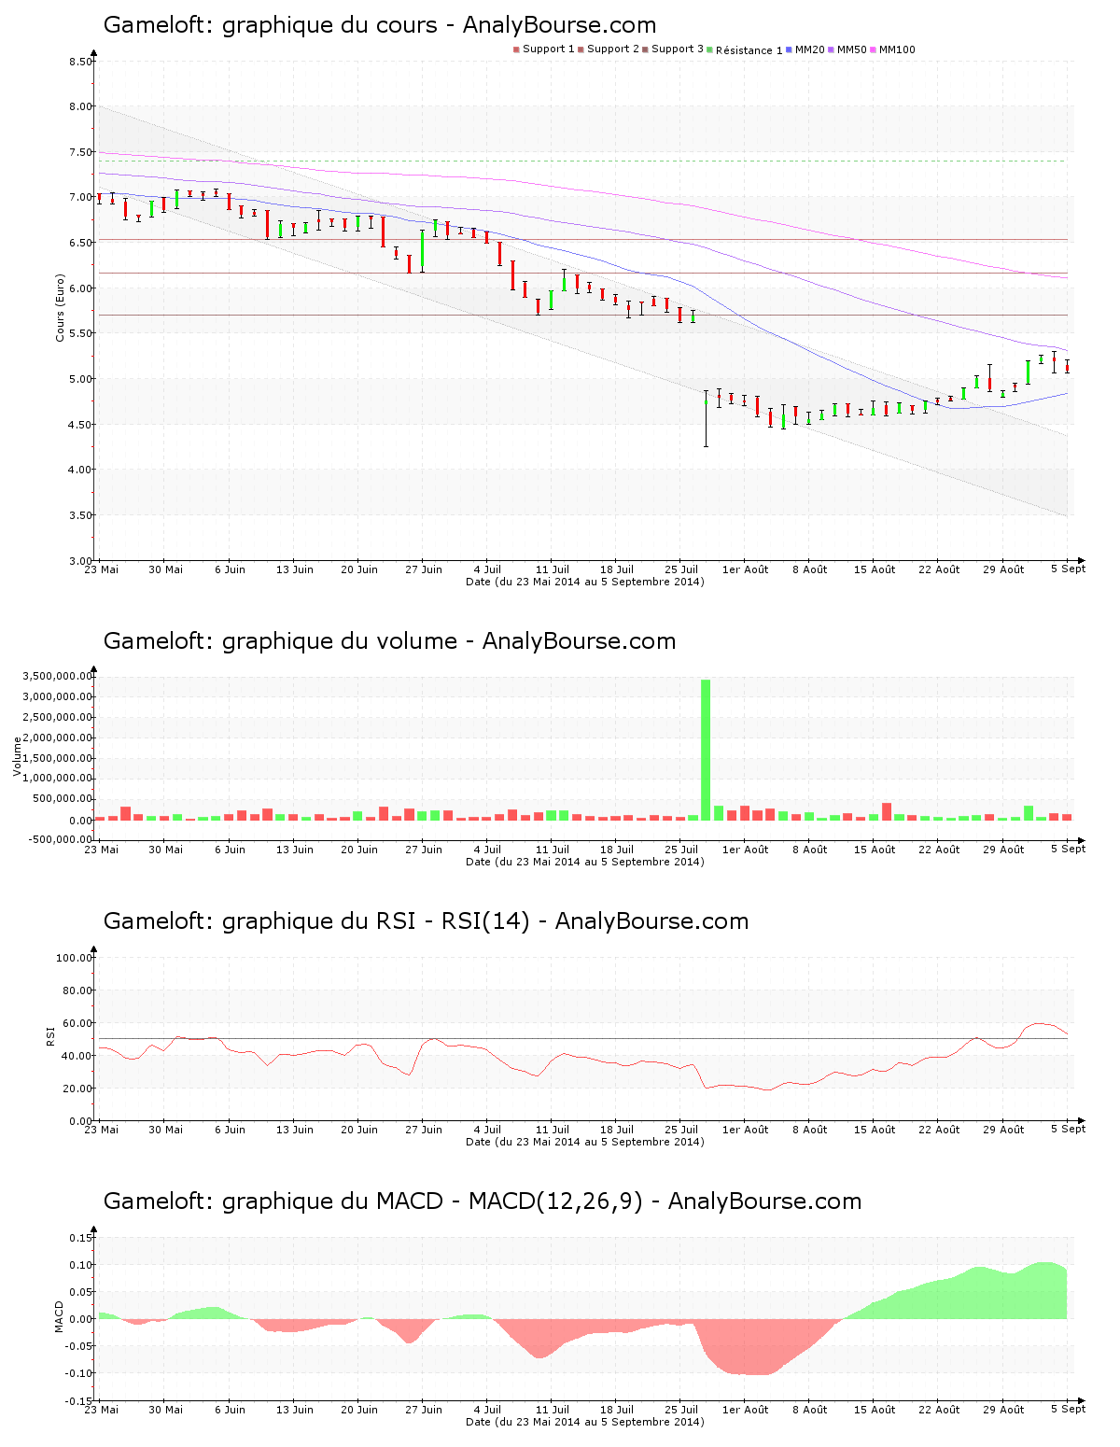This screenshot has height=1447, width=1120.
Task: Click the 'RSI' vertical axis label
Action: coord(50,1035)
